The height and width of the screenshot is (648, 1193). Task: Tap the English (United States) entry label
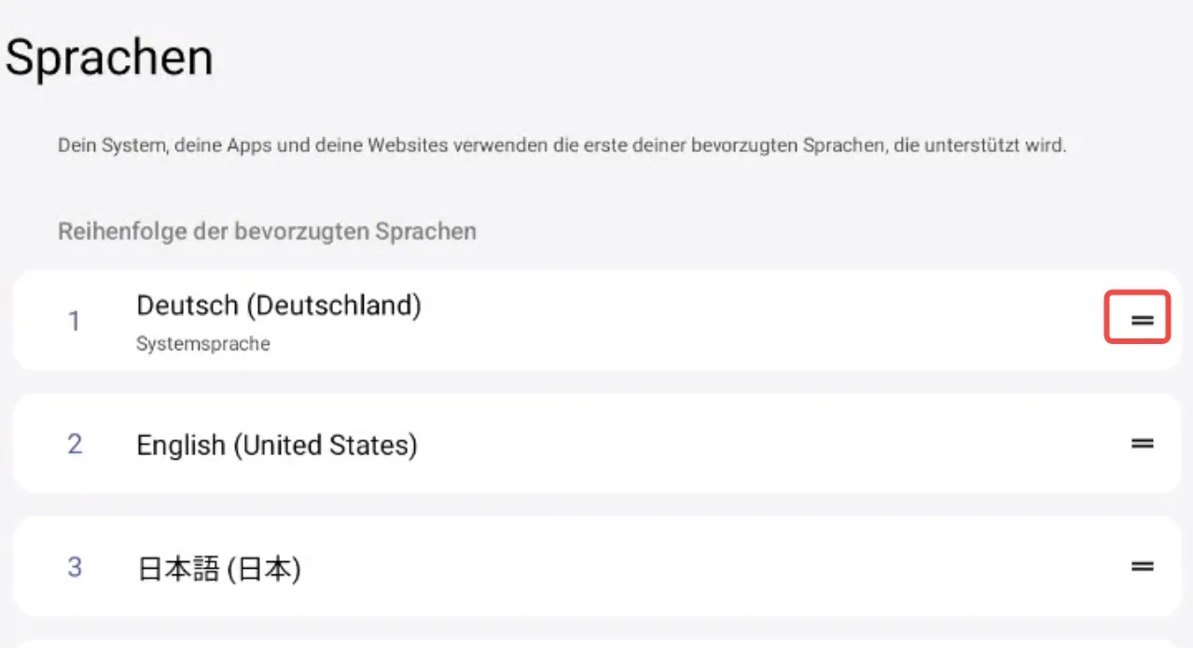point(276,445)
